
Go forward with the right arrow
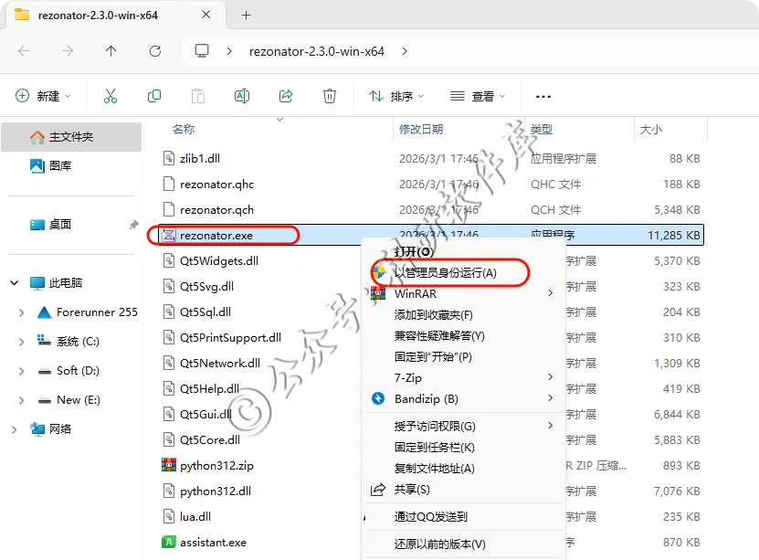[68, 51]
